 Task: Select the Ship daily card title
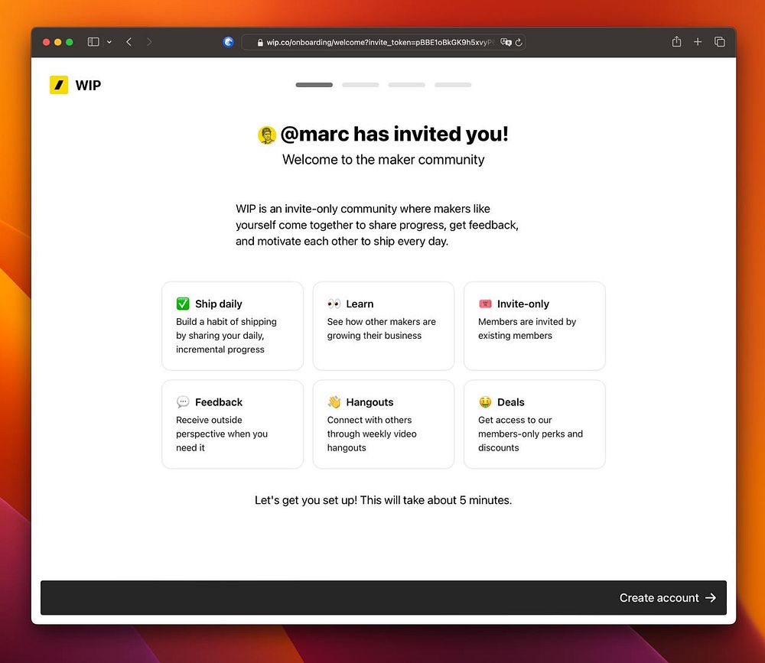coord(219,304)
